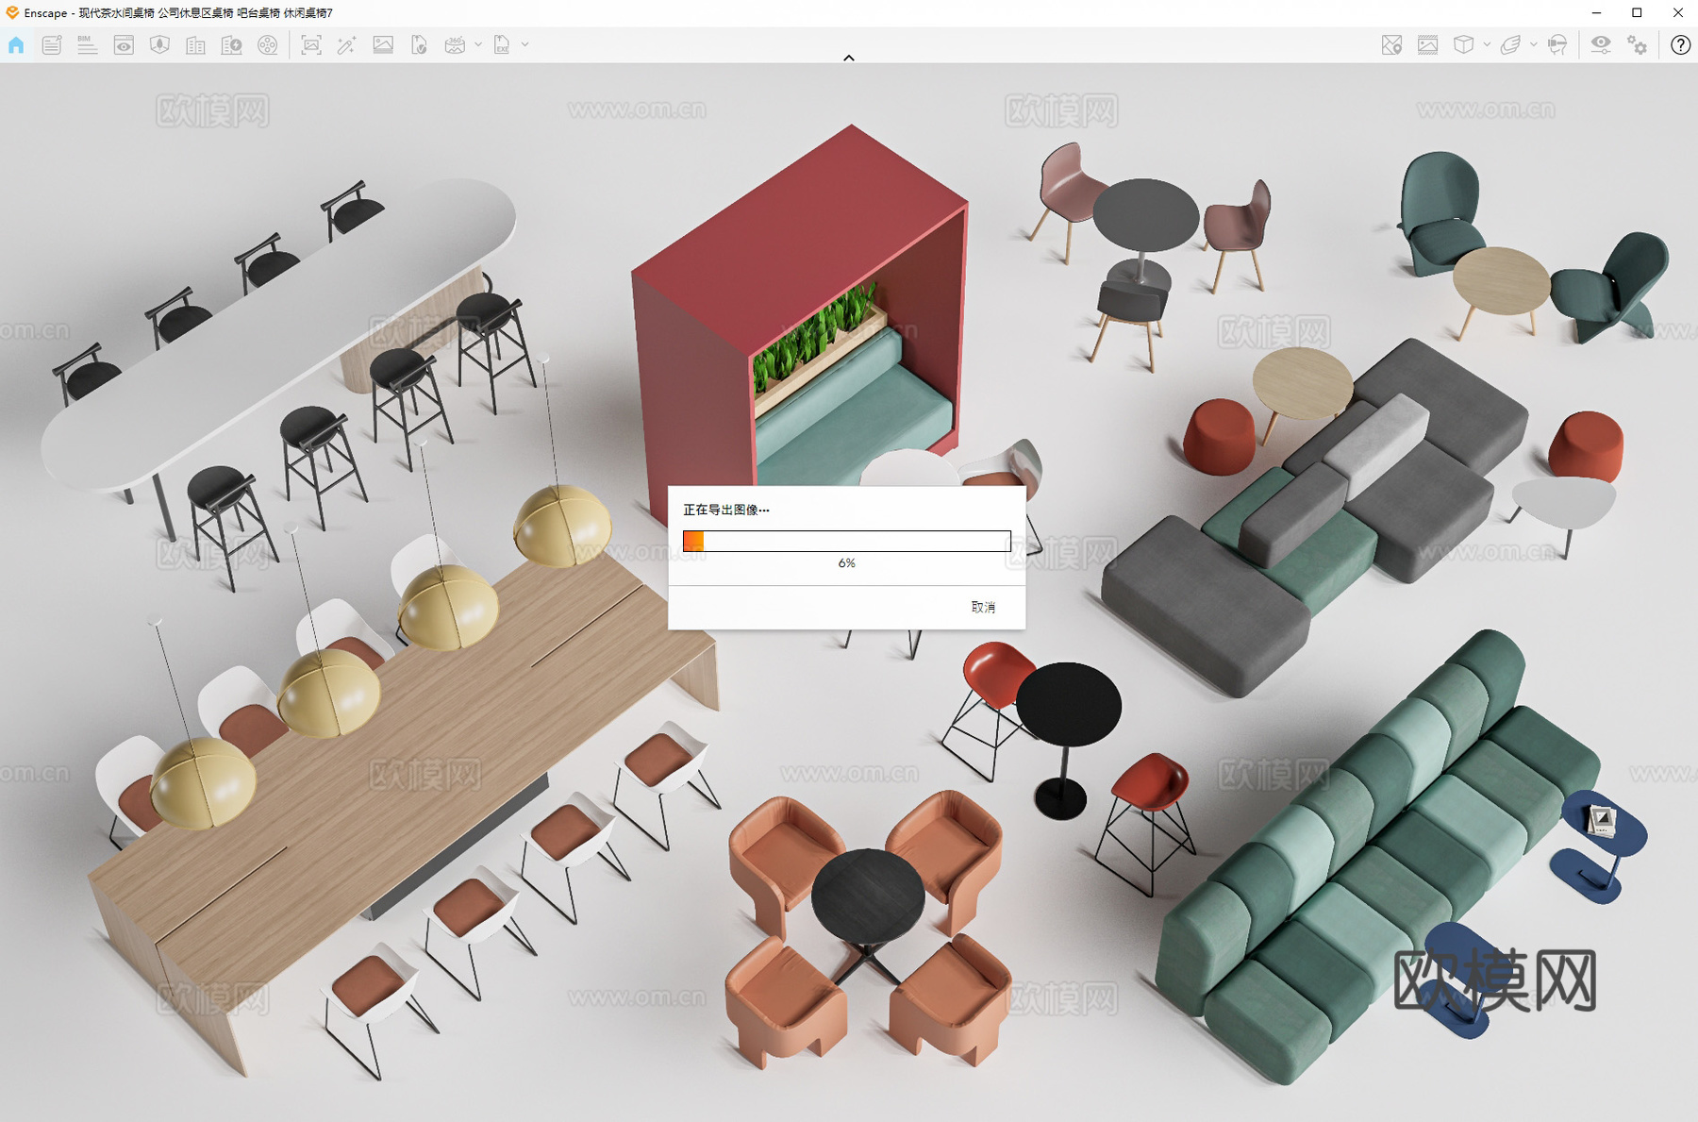The height and width of the screenshot is (1122, 1698).
Task: Open the view management window icon
Action: (124, 45)
